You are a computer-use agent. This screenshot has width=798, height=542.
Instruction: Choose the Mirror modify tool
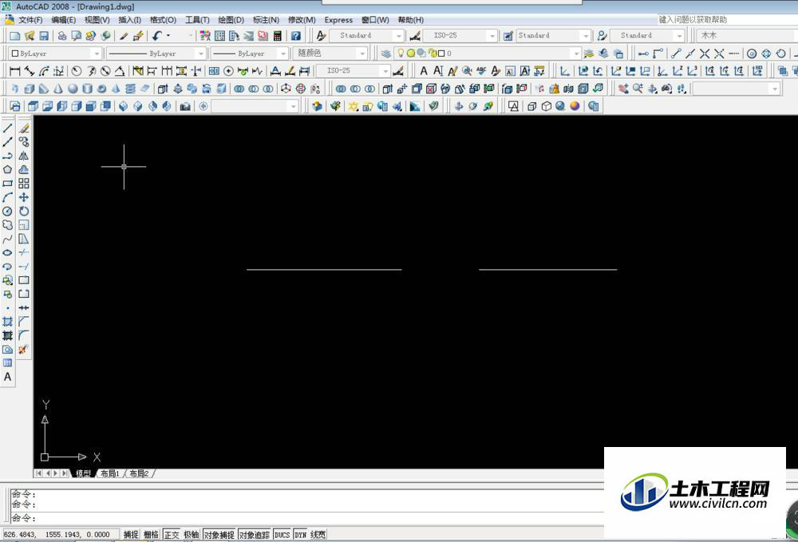click(x=23, y=156)
